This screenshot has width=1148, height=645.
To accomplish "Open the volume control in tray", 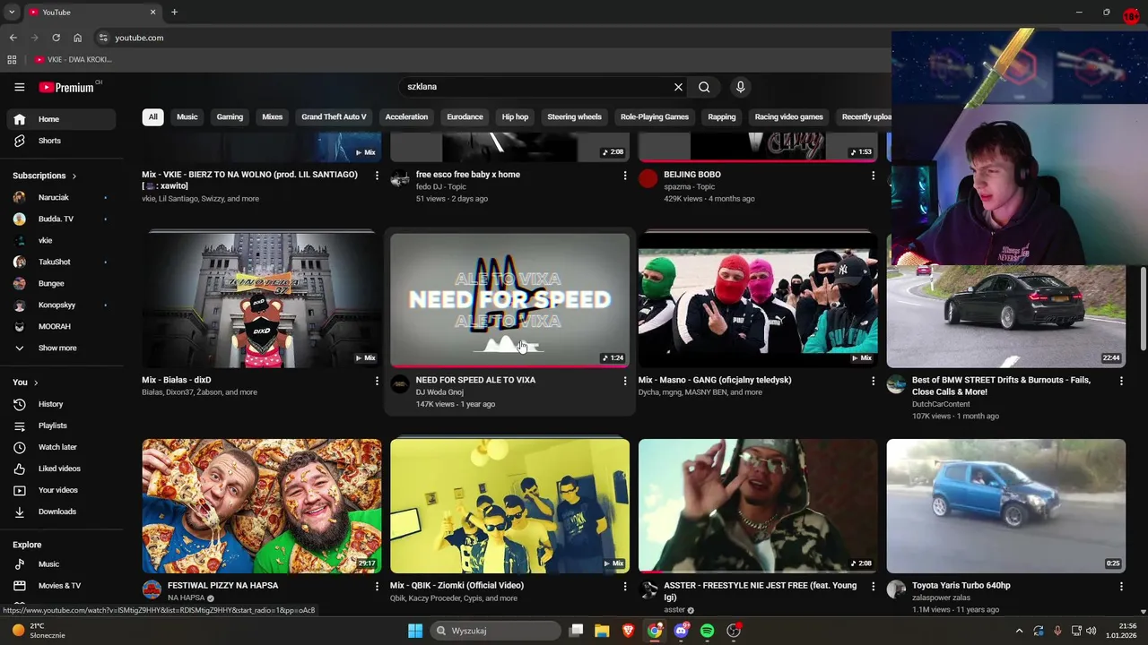I will click(x=1091, y=631).
